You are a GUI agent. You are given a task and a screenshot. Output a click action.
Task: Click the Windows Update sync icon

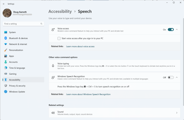[x=6, y=92]
